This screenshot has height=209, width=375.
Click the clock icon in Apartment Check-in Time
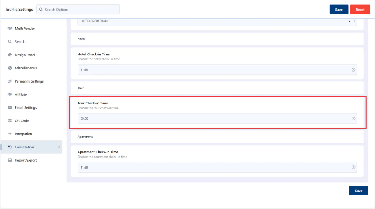tap(353, 167)
